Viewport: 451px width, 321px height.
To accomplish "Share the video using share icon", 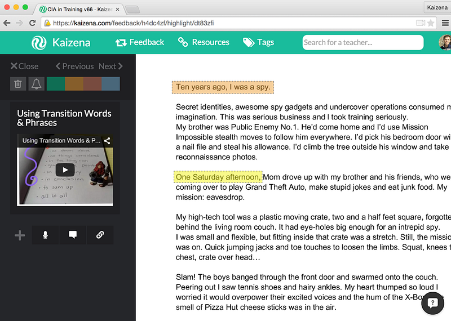I will [107, 141].
